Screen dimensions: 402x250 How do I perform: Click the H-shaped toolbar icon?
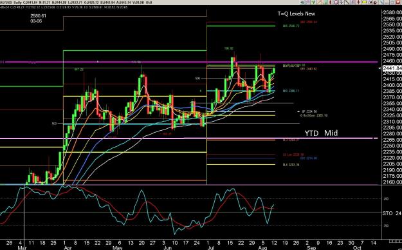[370, 3]
